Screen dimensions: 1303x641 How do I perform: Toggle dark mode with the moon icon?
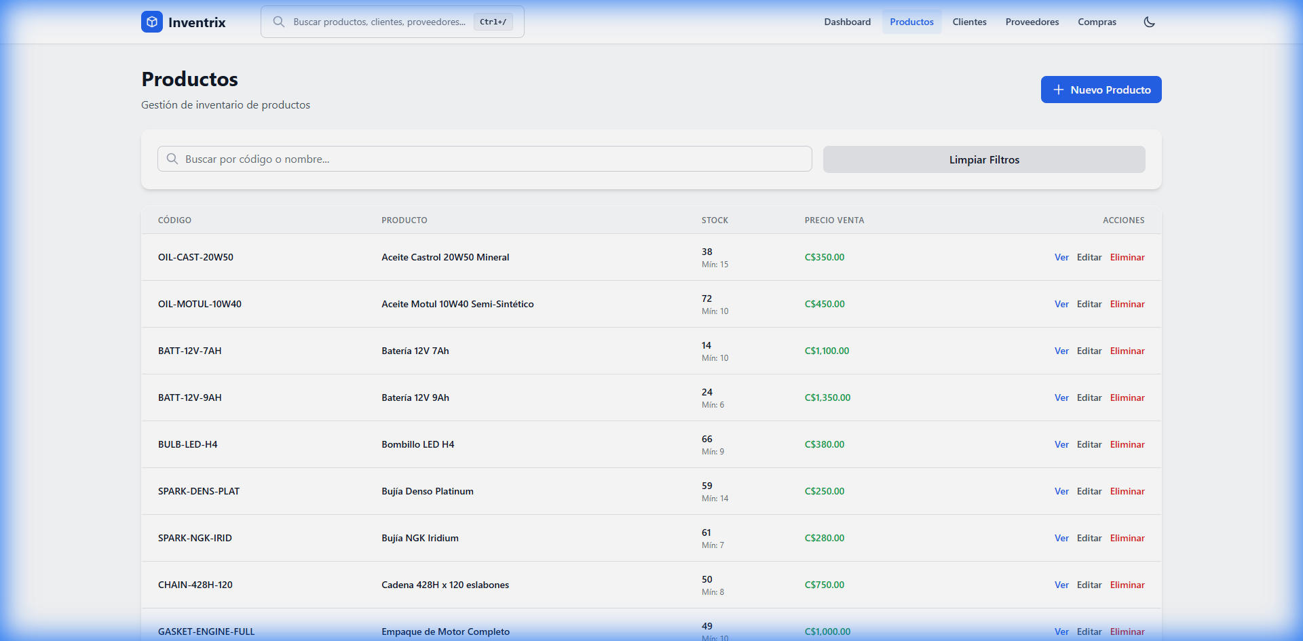pyautogui.click(x=1149, y=22)
